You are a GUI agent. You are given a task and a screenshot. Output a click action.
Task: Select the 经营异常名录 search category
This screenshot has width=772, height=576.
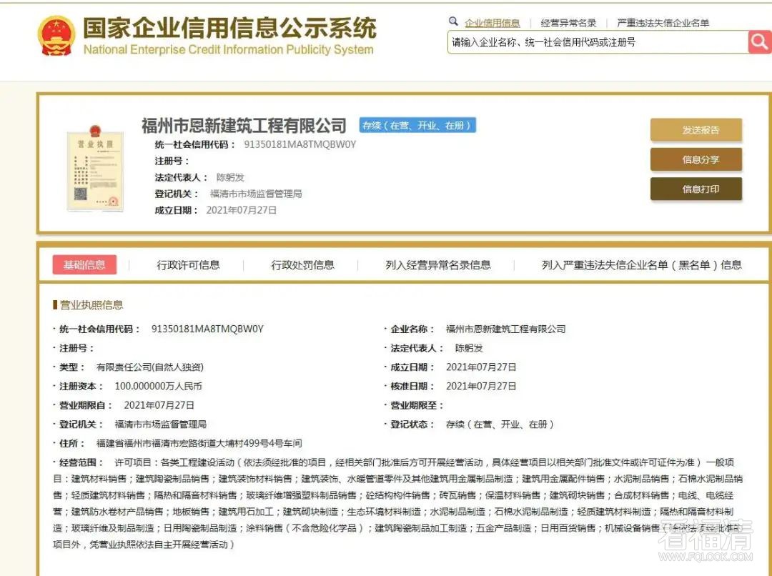pos(568,23)
